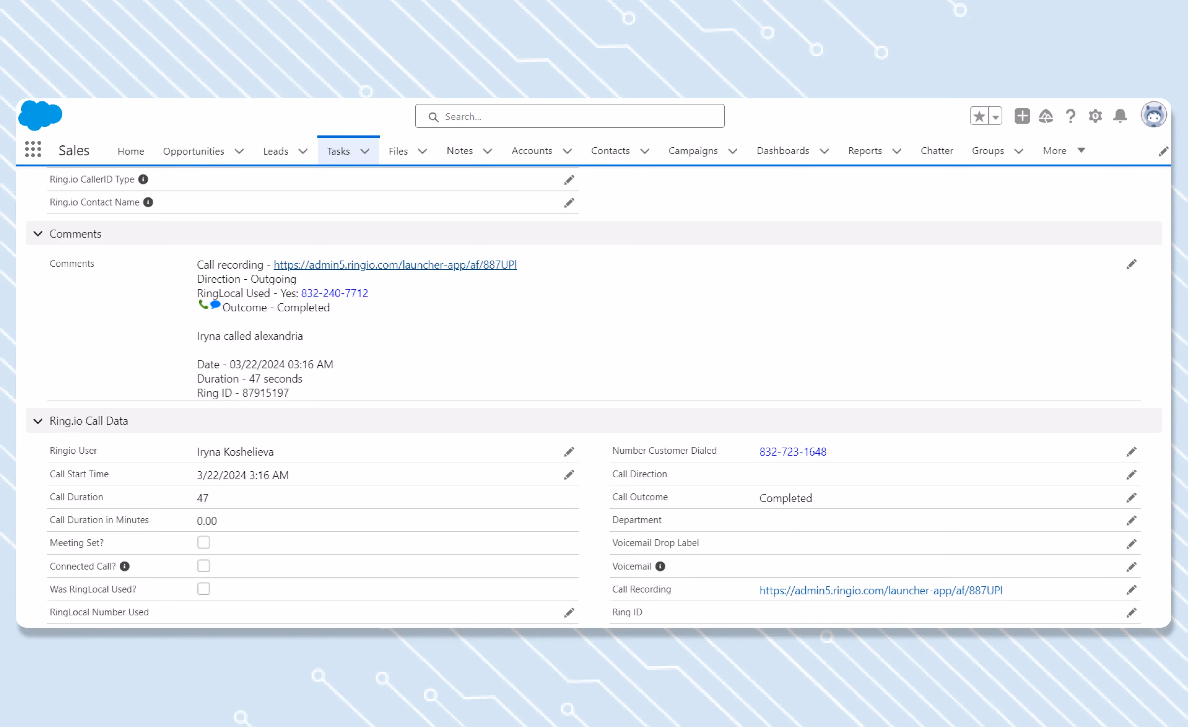1188x727 pixels.
Task: Open the Global Actions plus icon
Action: pos(1022,116)
